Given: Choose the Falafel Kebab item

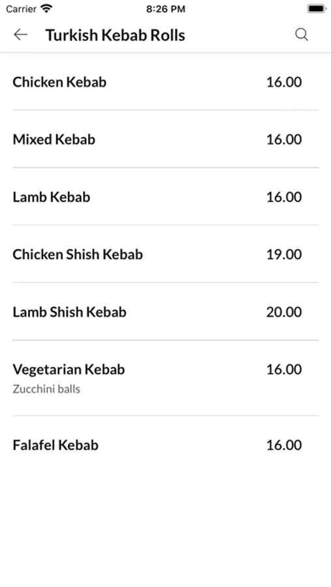Looking at the screenshot, I should tap(165, 445).
